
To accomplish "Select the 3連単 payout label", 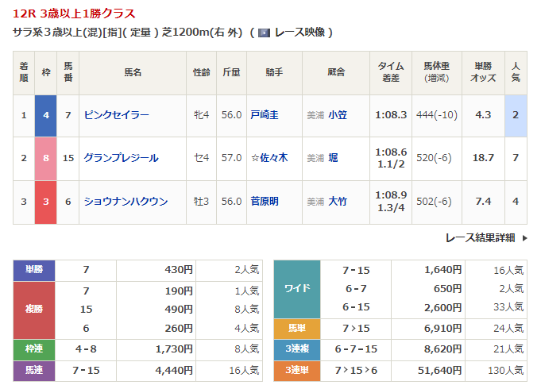I will coord(297,369).
